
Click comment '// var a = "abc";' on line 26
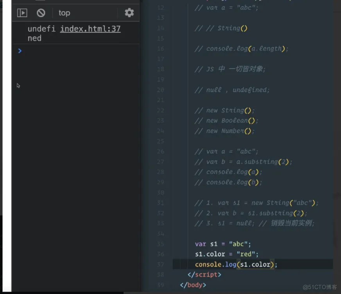[226, 151]
